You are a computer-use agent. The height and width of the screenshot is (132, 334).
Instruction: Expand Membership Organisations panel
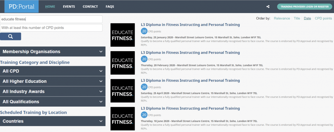point(53,51)
